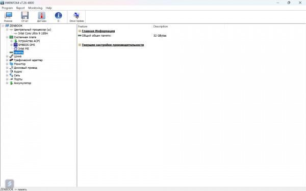Expand the SMBIOS DMI node
The image size is (306, 191).
[12, 45]
